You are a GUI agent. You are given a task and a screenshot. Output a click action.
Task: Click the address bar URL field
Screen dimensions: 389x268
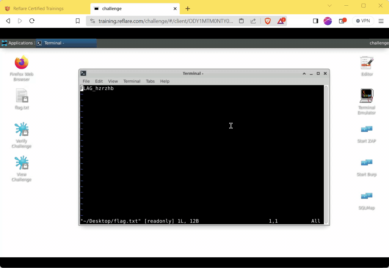coord(166,21)
